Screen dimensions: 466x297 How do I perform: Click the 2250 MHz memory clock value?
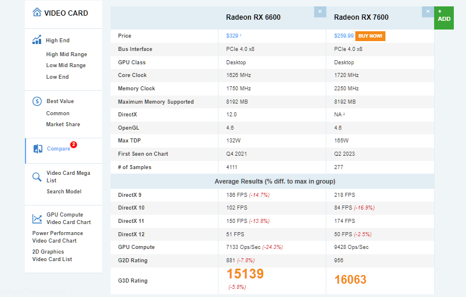[346, 89]
